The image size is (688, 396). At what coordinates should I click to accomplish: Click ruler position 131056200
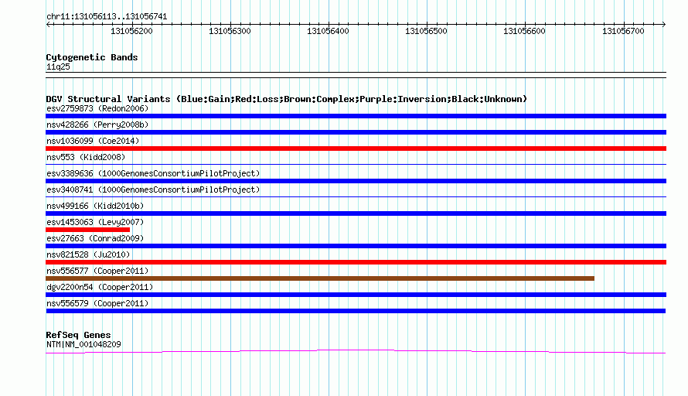(131, 31)
